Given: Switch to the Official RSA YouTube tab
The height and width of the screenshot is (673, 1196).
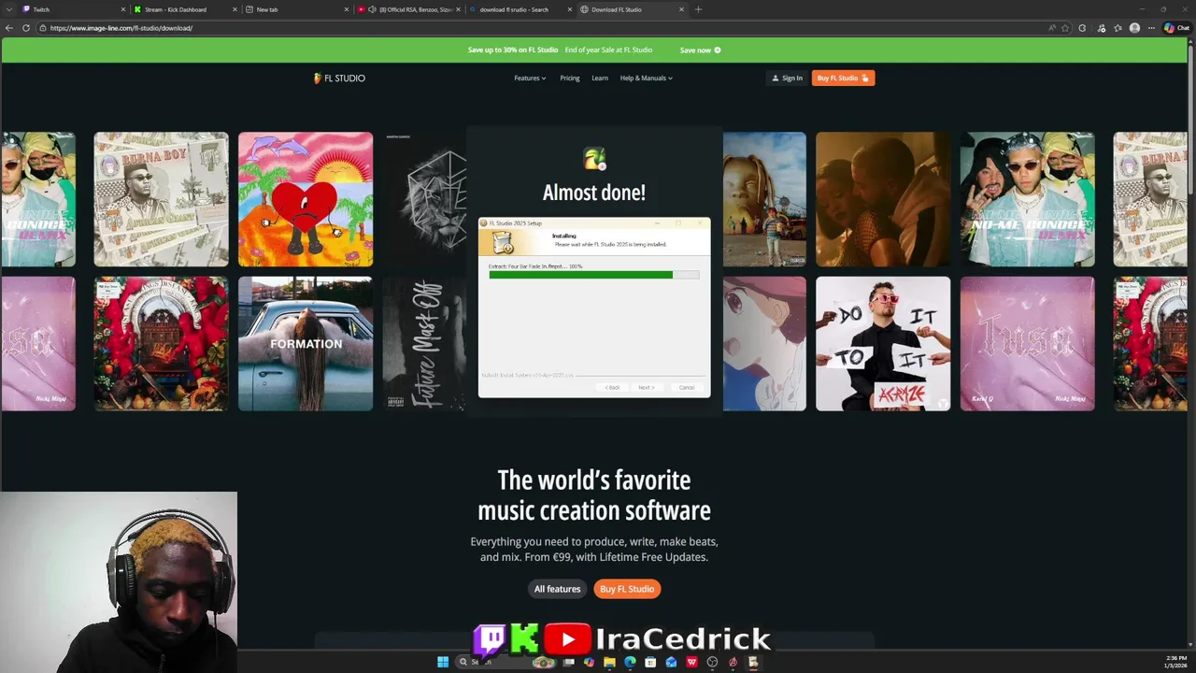Looking at the screenshot, I should [x=408, y=9].
